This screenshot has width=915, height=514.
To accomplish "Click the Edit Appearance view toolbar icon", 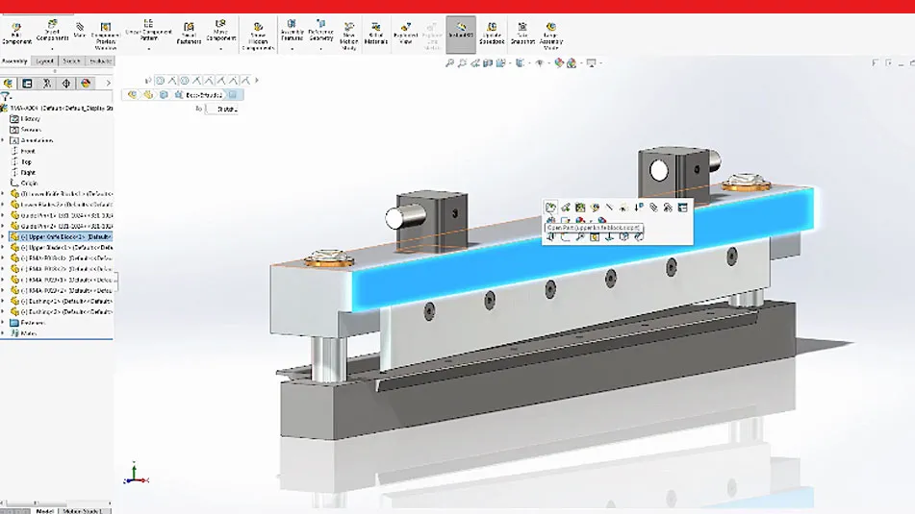I will pyautogui.click(x=559, y=63).
